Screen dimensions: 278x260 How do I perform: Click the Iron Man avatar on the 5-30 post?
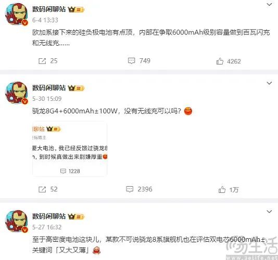click(17, 93)
